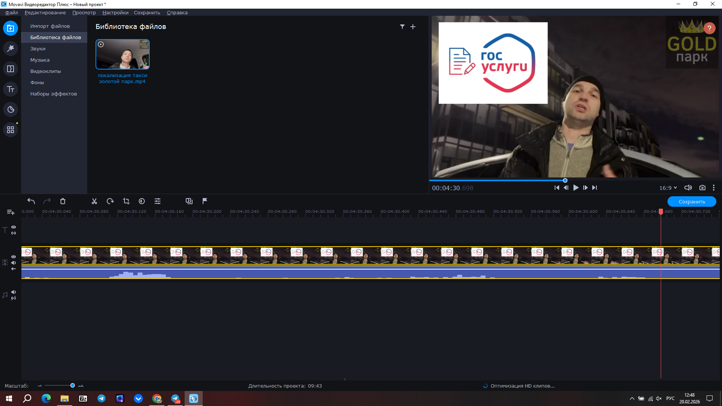Open the library filter funnel menu
This screenshot has width=722, height=406.
tap(402, 27)
